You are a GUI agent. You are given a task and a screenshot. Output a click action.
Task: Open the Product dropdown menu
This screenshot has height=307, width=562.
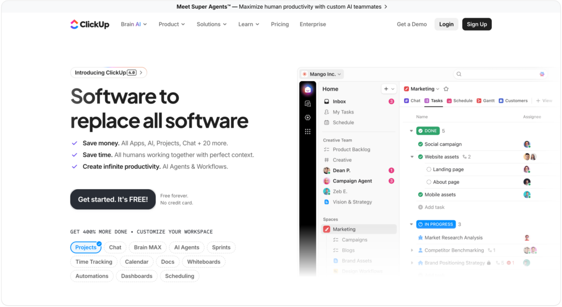(x=172, y=24)
